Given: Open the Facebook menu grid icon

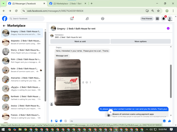Looking at the screenshot, I should coord(157,19).
